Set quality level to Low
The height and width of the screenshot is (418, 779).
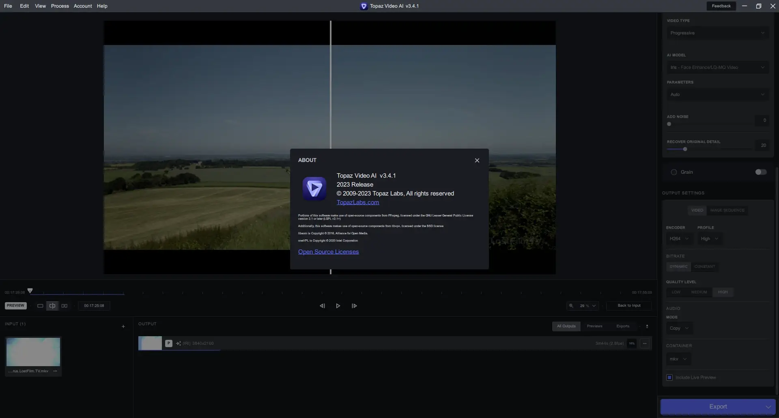[676, 292]
